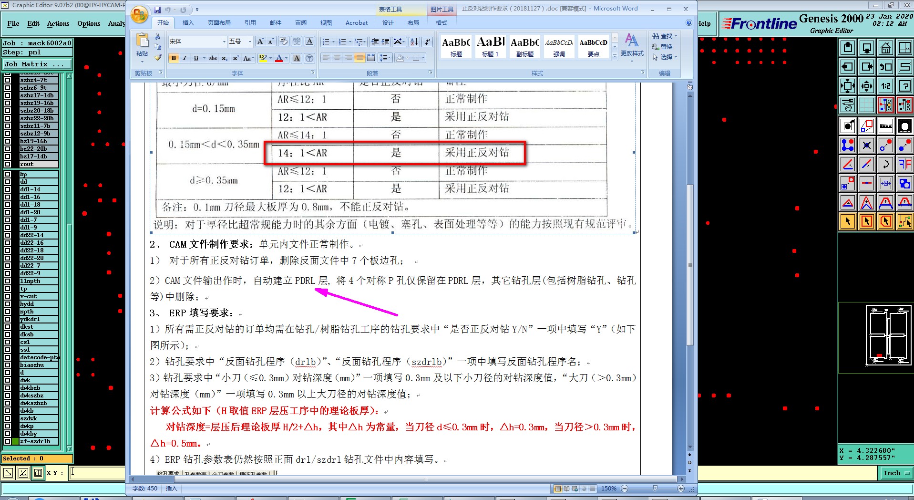This screenshot has width=914, height=500.
Task: Click the 替换 replace button
Action: click(x=662, y=47)
